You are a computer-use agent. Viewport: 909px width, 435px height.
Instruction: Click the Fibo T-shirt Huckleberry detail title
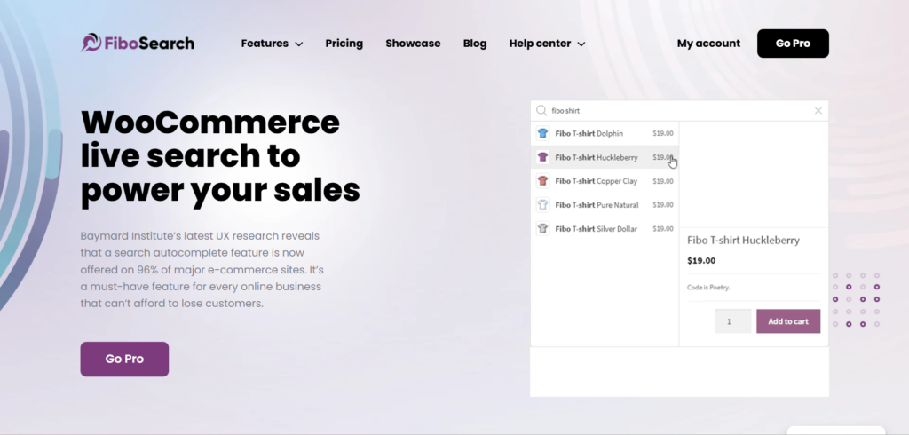pyautogui.click(x=743, y=240)
